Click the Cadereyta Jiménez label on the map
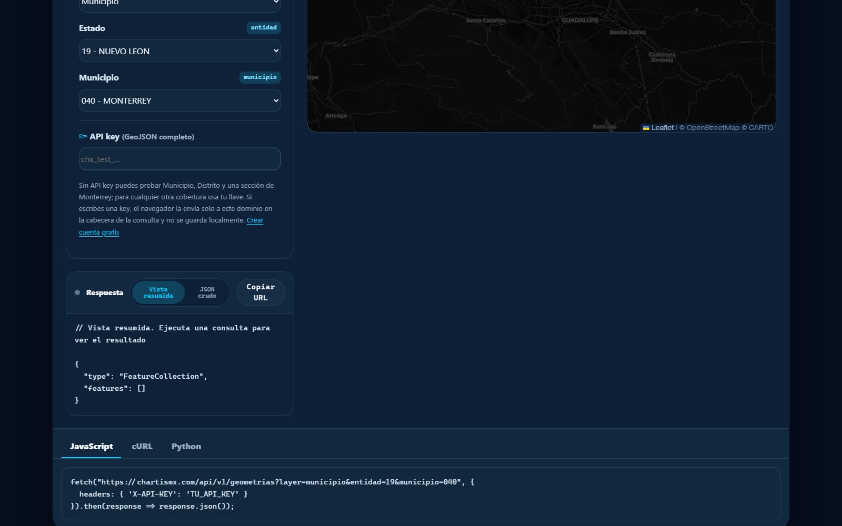The image size is (842, 526). tap(662, 57)
